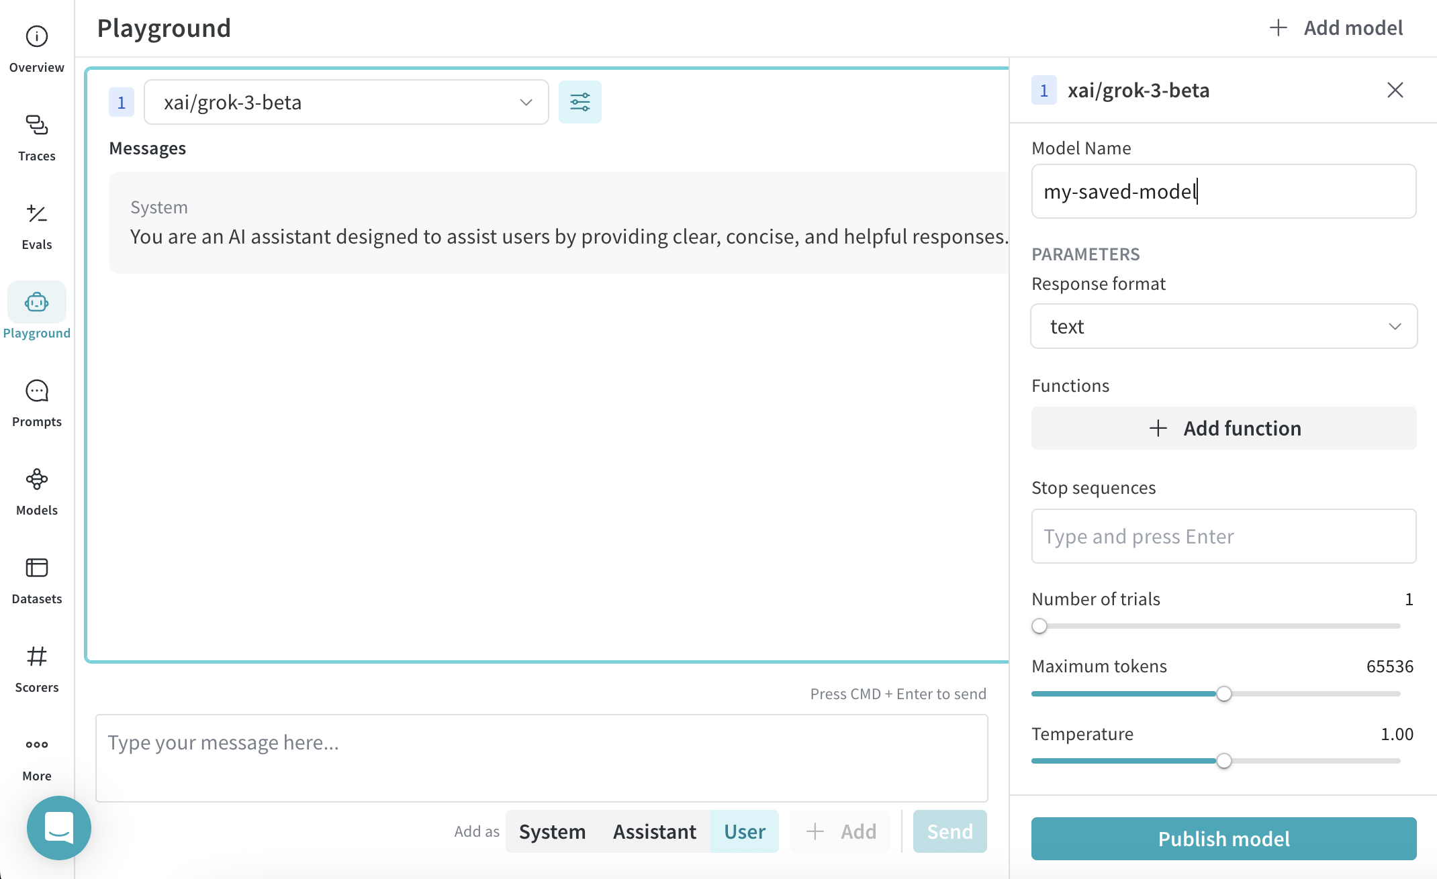Toggle model settings sliders icon
The height and width of the screenshot is (879, 1437).
580,102
